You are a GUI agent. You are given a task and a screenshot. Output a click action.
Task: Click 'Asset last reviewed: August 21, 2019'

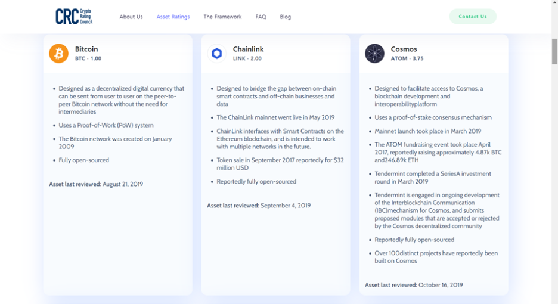96,184
